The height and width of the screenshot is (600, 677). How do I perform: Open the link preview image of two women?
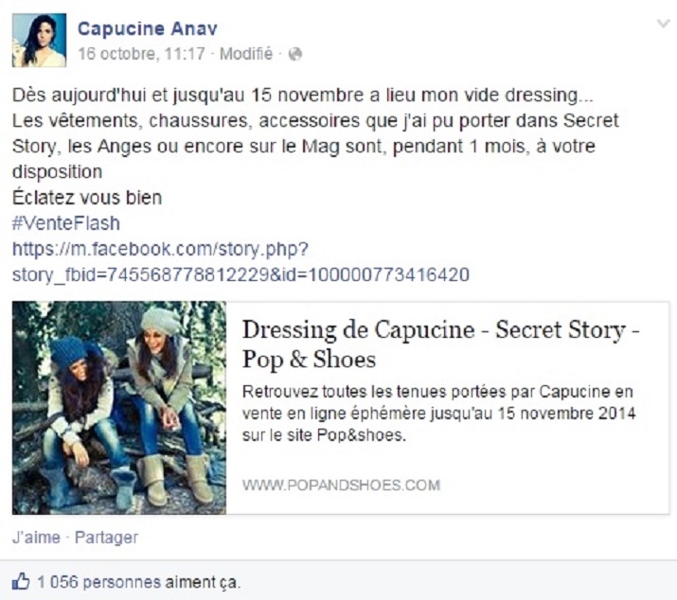[119, 408]
